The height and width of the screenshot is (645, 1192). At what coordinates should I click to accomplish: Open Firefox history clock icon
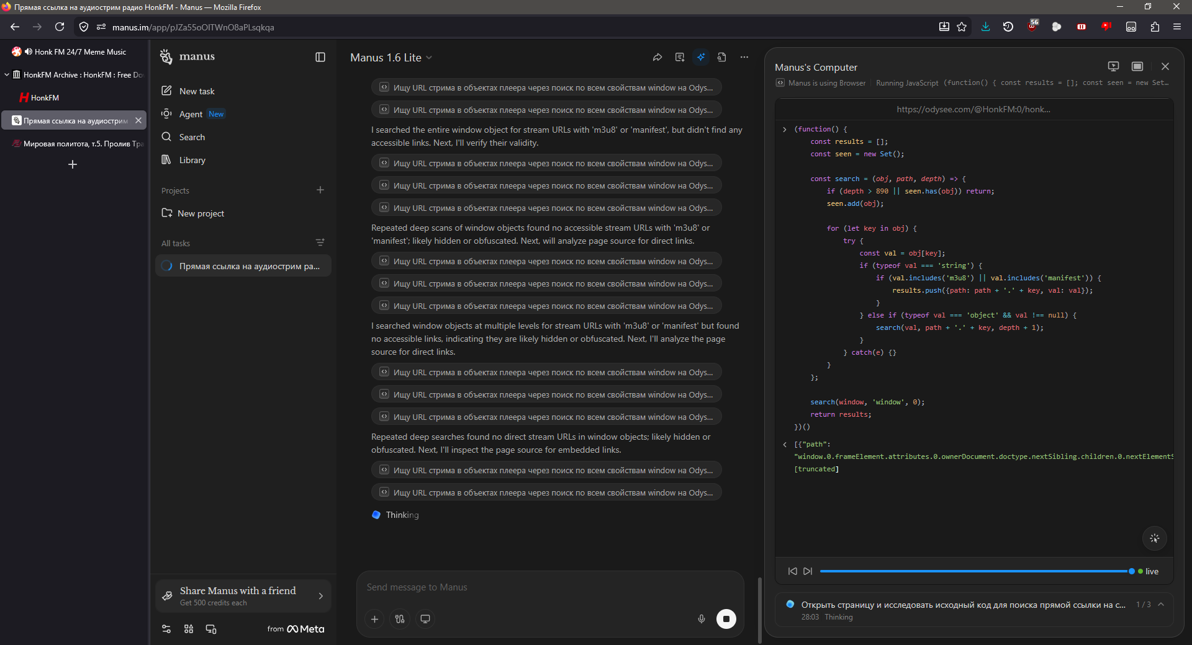pos(1008,27)
